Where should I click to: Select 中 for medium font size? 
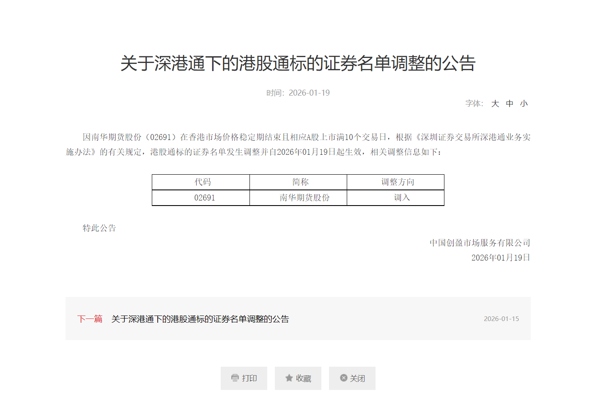pos(510,104)
